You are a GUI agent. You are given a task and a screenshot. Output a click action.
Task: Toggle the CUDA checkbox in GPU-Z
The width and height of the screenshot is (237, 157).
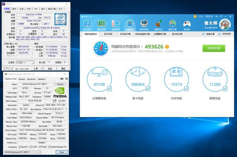(x=30, y=147)
